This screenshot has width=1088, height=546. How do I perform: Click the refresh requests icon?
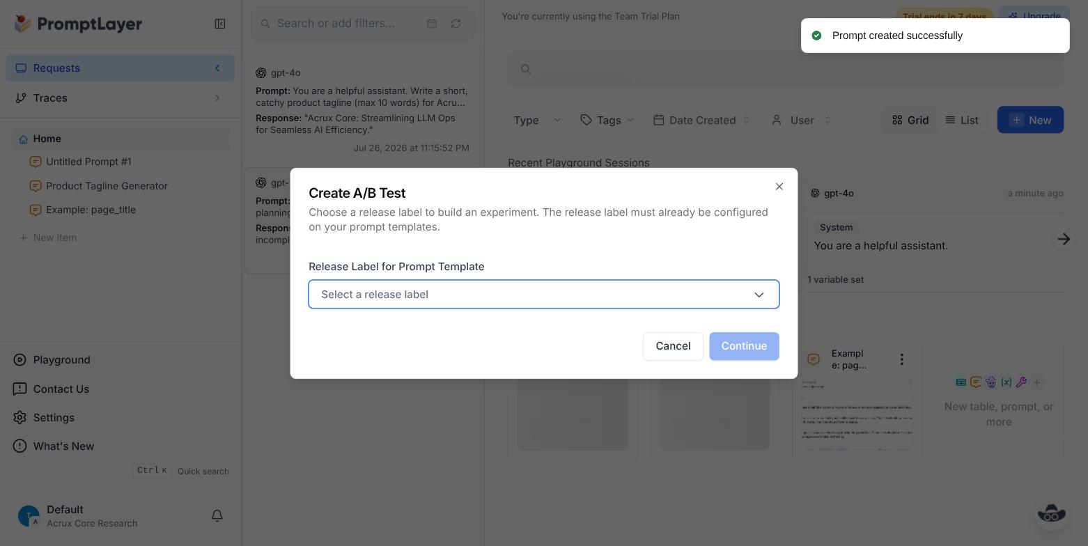click(456, 24)
